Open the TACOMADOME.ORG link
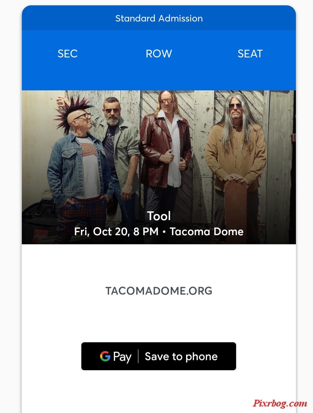Viewport: 313px width, 413px height. pyautogui.click(x=159, y=291)
